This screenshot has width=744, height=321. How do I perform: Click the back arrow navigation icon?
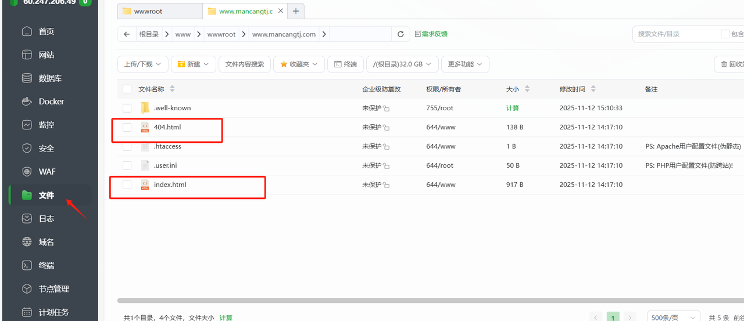tap(127, 34)
